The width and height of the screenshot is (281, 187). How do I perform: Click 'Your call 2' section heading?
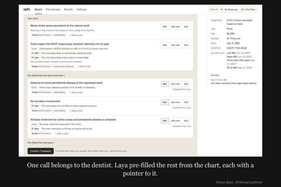tap(33, 18)
